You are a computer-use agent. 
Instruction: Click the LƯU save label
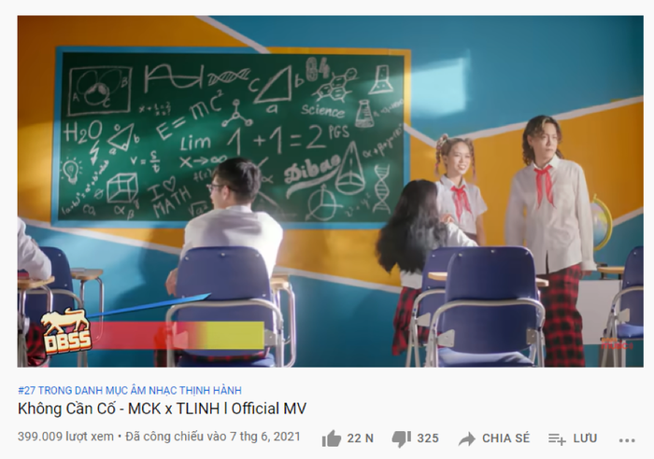(x=585, y=438)
